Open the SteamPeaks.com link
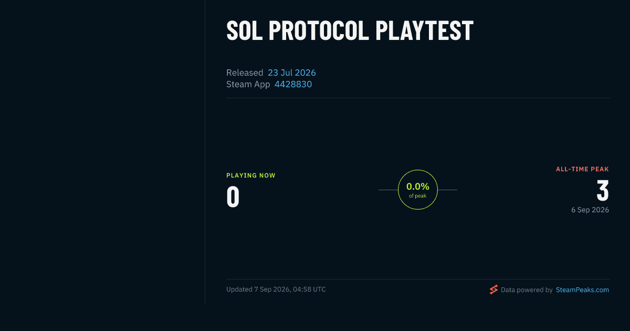This screenshot has width=630, height=331. point(582,289)
